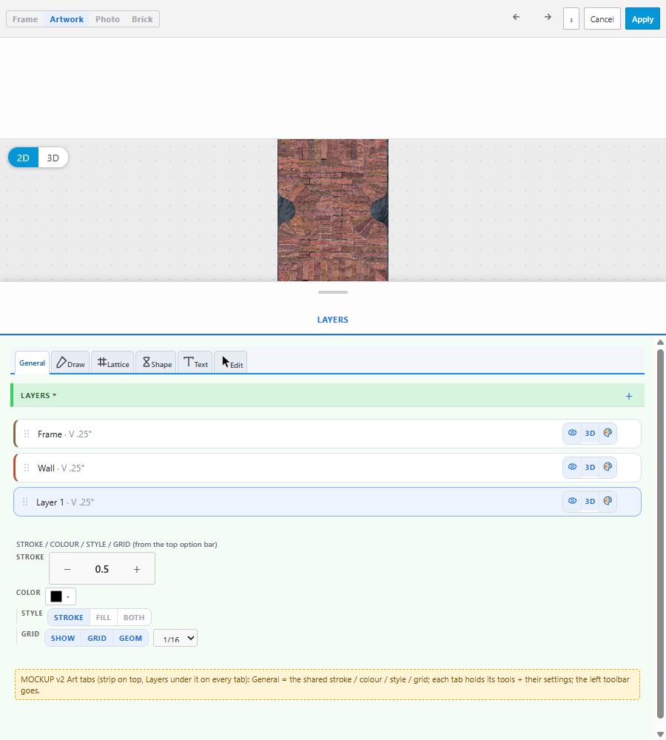Open palette icon for Layer 1
This screenshot has width=666, height=740.
[x=608, y=501]
